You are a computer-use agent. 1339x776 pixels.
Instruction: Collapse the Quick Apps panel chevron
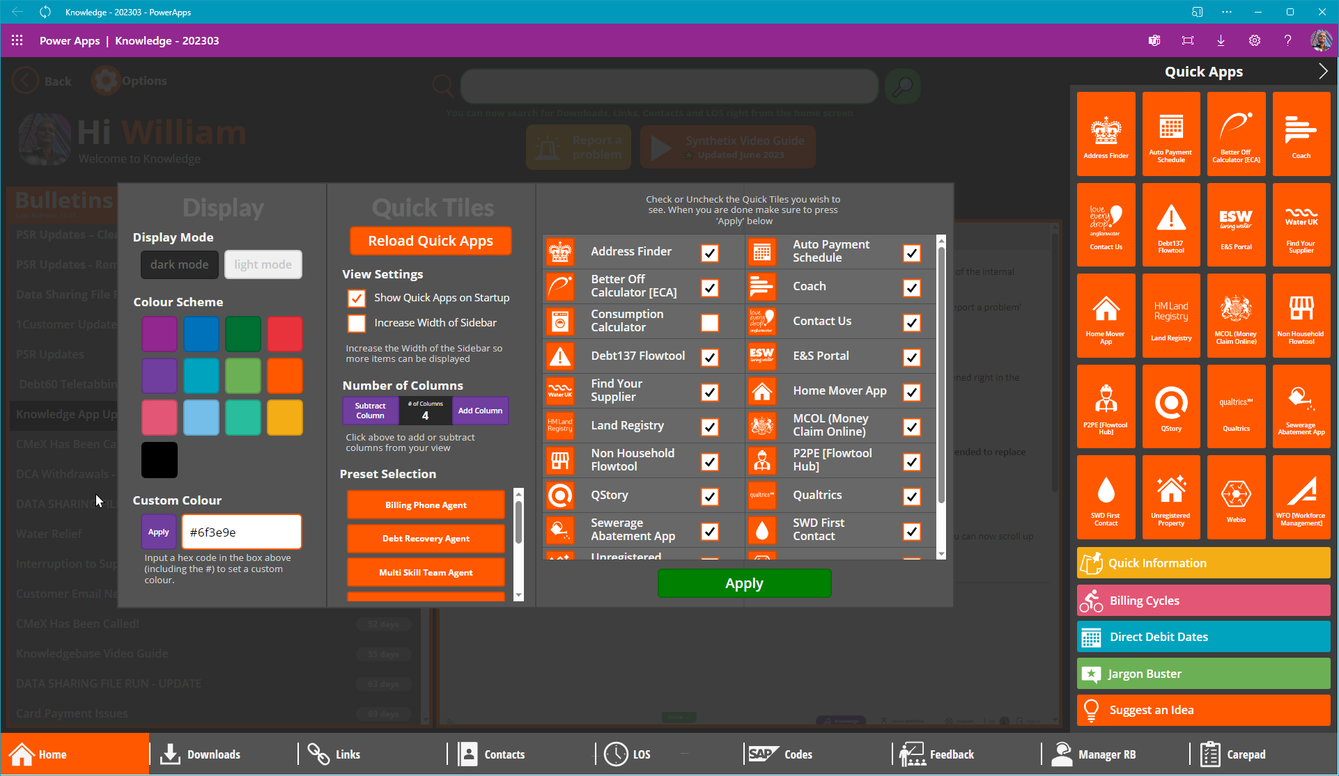1322,71
